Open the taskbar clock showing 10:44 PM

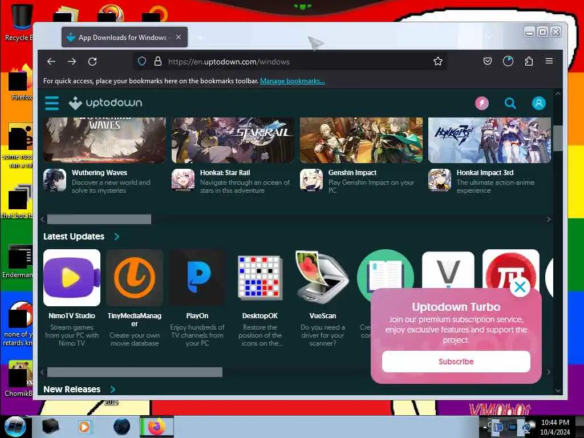click(x=555, y=427)
